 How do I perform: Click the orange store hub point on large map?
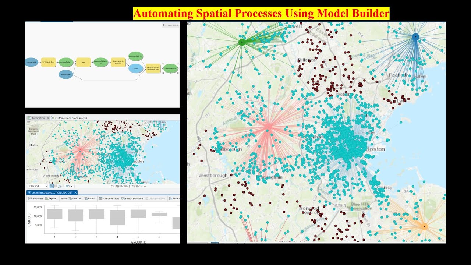[x=424, y=226]
